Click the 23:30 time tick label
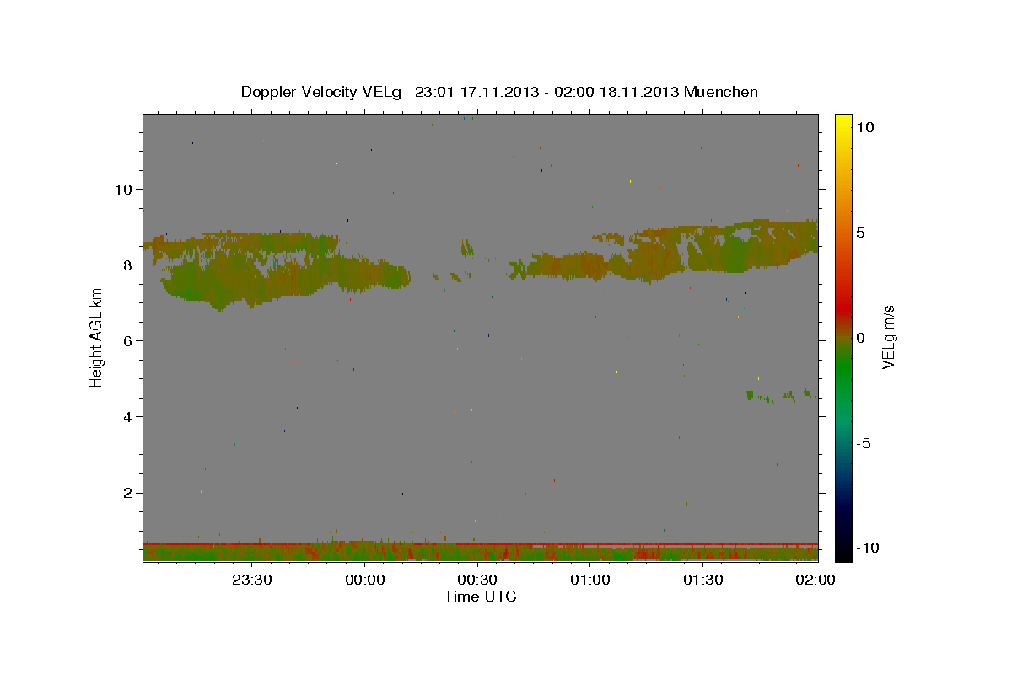This screenshot has width=1012, height=674. 252,580
